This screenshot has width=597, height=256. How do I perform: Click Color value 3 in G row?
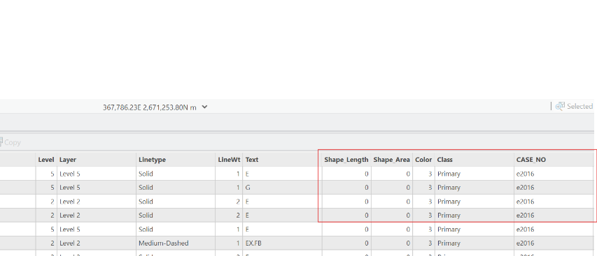(x=423, y=188)
